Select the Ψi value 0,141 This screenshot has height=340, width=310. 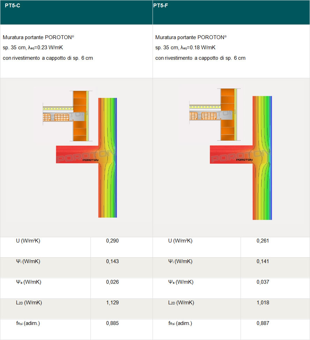pyautogui.click(x=263, y=261)
